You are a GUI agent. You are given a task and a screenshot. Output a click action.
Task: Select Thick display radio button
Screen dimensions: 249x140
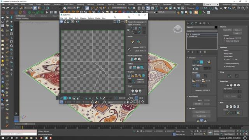[x=225, y=59]
